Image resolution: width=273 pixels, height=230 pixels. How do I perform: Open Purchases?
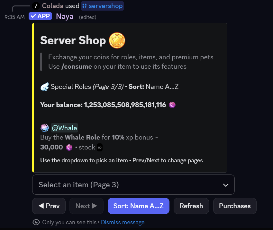[235, 206]
